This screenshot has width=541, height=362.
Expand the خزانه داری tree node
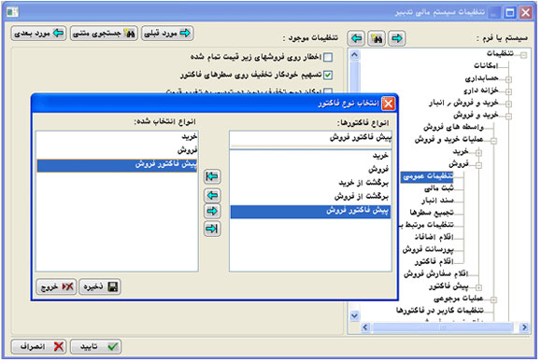(x=508, y=91)
